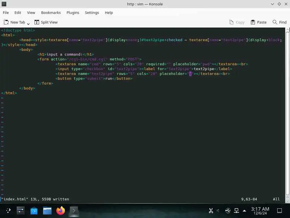Maximize the Konsole window

pyautogui.click(x=279, y=4)
